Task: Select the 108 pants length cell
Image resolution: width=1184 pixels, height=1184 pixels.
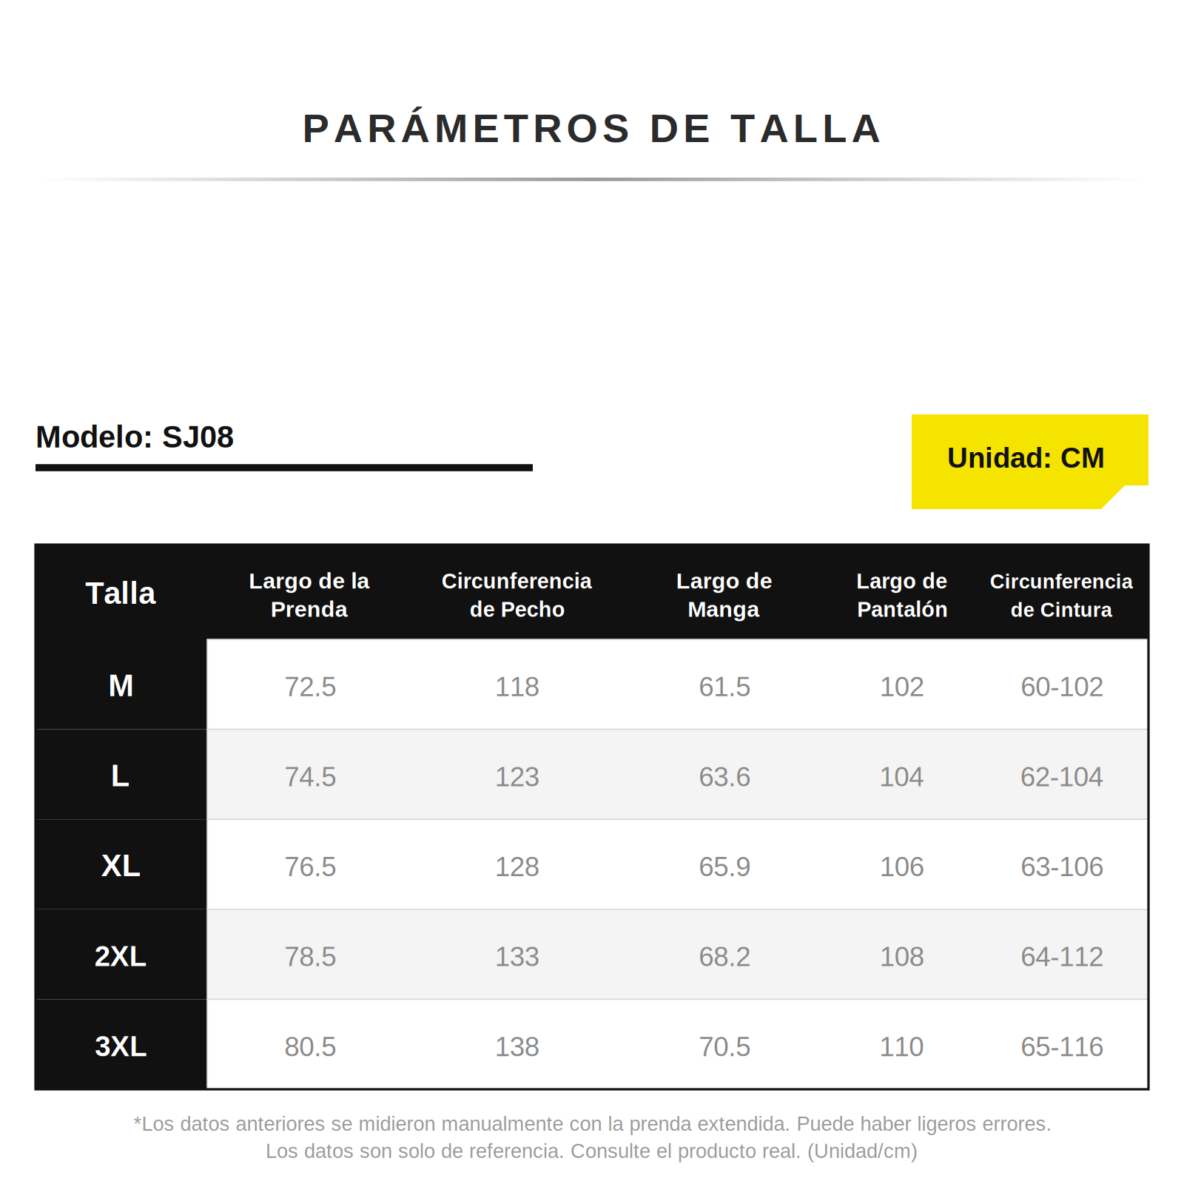Action: [901, 957]
